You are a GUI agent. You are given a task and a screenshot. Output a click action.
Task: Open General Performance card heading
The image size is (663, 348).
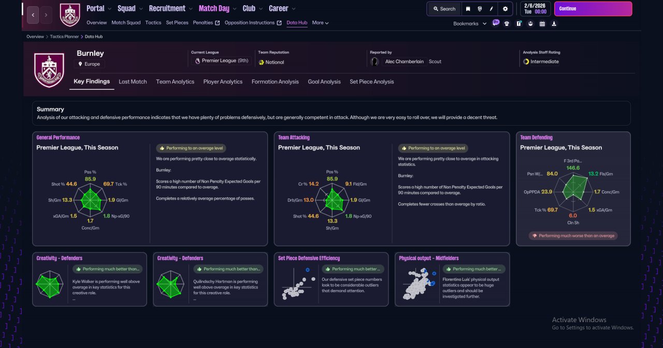pyautogui.click(x=58, y=138)
